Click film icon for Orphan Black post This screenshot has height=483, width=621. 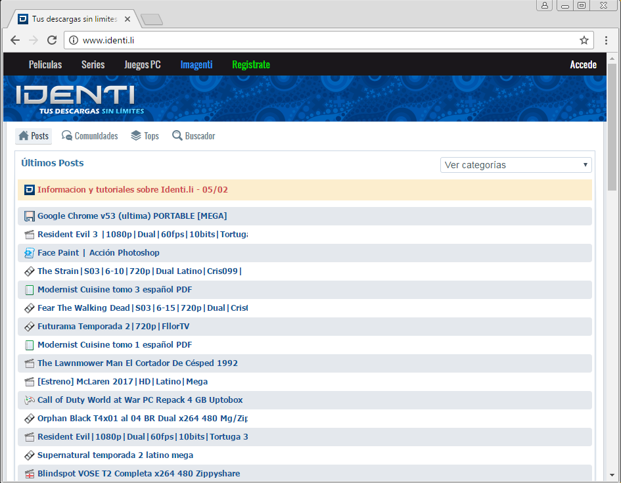(x=30, y=419)
